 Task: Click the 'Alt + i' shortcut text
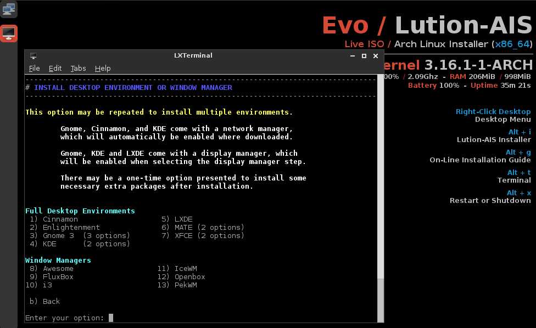(520, 132)
